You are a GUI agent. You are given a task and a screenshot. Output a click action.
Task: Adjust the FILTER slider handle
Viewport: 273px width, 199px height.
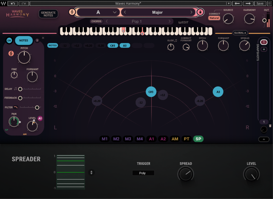click(37, 108)
